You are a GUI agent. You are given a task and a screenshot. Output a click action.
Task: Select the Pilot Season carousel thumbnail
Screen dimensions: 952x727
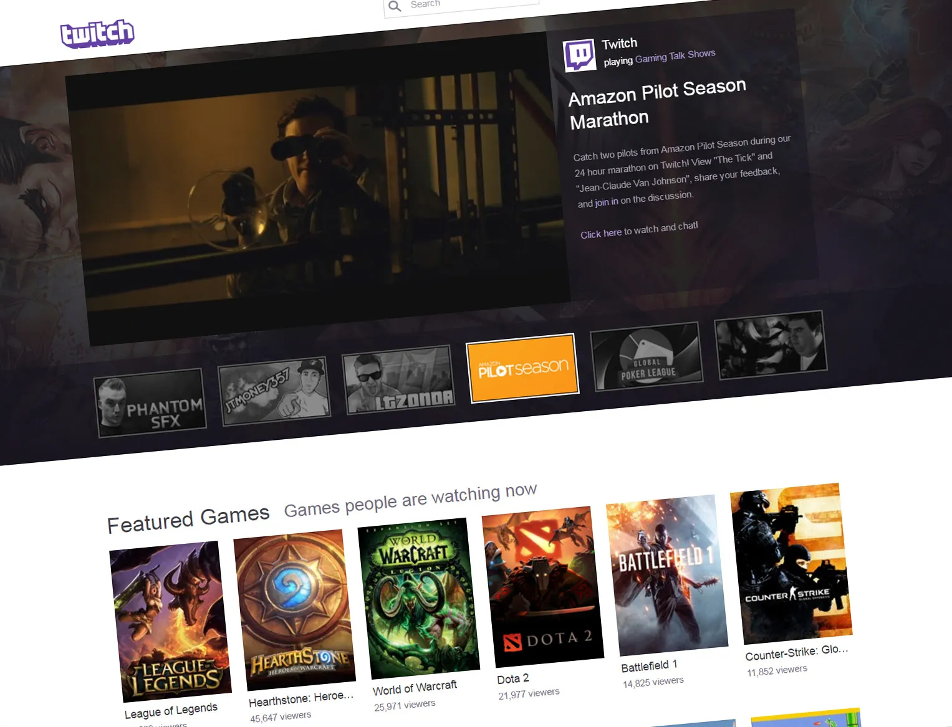522,368
